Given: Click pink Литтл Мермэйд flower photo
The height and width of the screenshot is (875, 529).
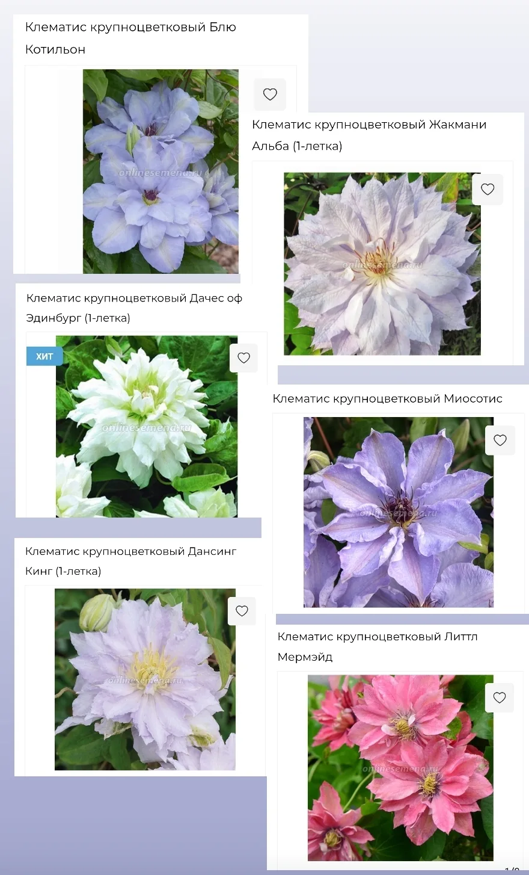Looking at the screenshot, I should [400, 767].
